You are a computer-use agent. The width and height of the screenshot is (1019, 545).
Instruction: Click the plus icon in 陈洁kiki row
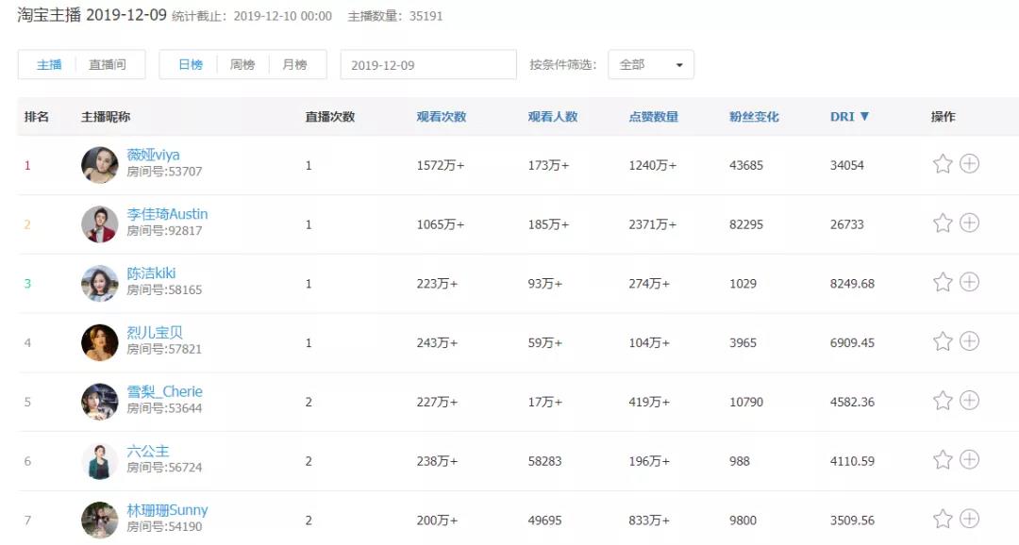[970, 282]
